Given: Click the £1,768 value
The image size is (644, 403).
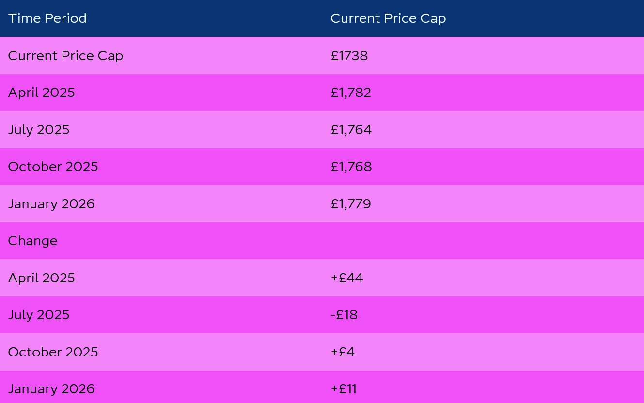Looking at the screenshot, I should [x=351, y=167].
